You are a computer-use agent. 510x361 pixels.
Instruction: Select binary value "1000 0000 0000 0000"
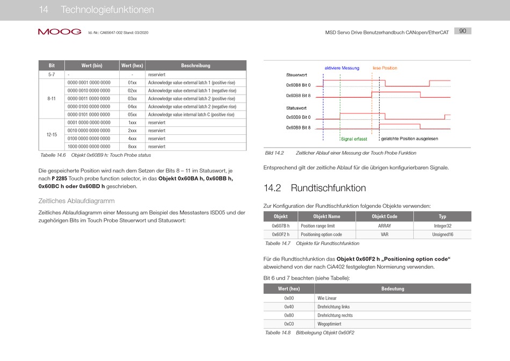[89, 147]
